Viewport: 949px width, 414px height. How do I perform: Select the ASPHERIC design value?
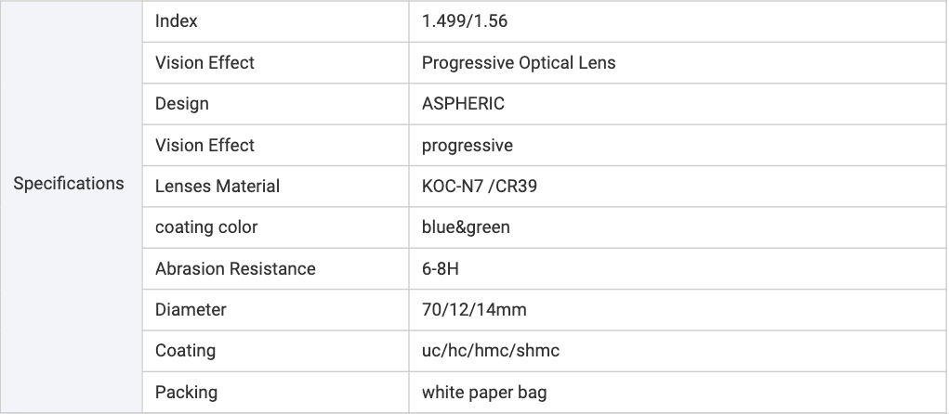[463, 104]
